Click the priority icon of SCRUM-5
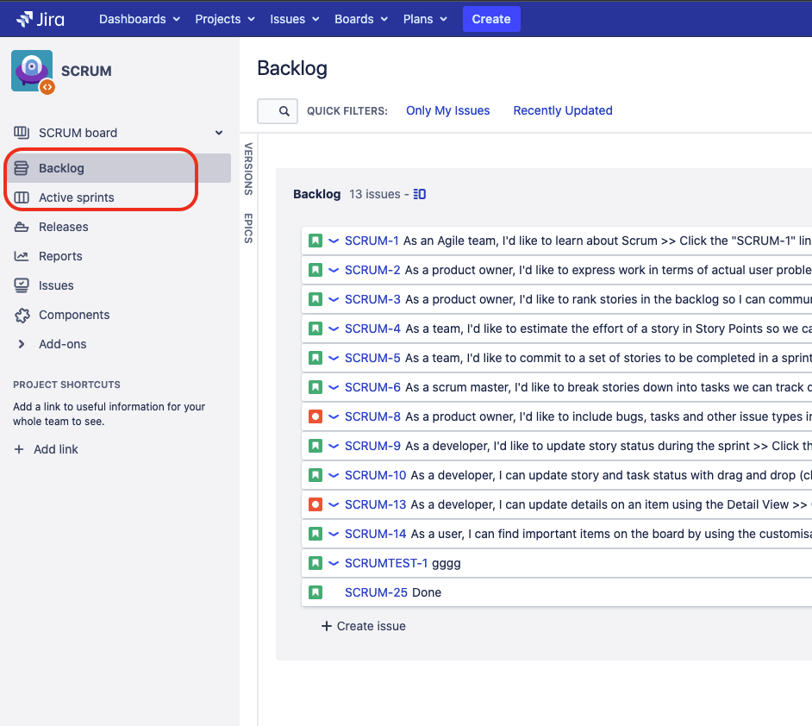Viewport: 812px width, 726px height. pos(334,358)
